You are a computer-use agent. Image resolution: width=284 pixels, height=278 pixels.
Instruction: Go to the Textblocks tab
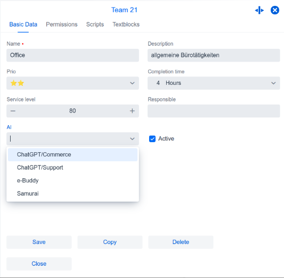[x=126, y=24]
